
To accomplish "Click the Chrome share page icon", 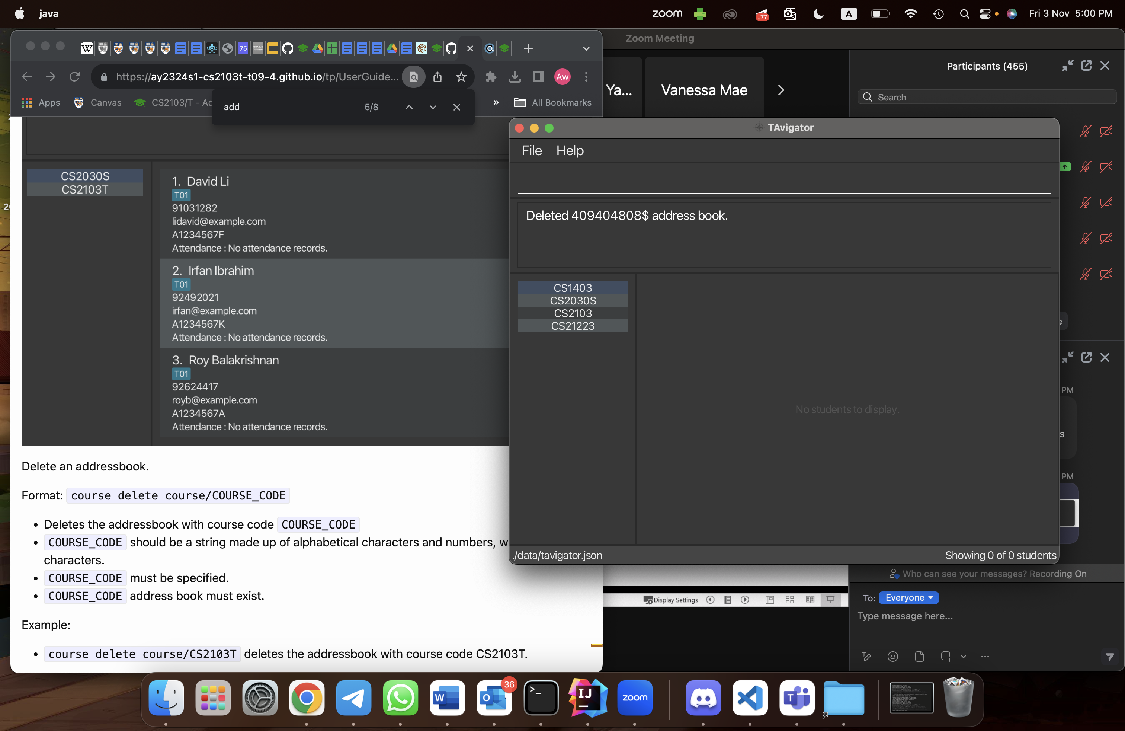I will coord(437,77).
